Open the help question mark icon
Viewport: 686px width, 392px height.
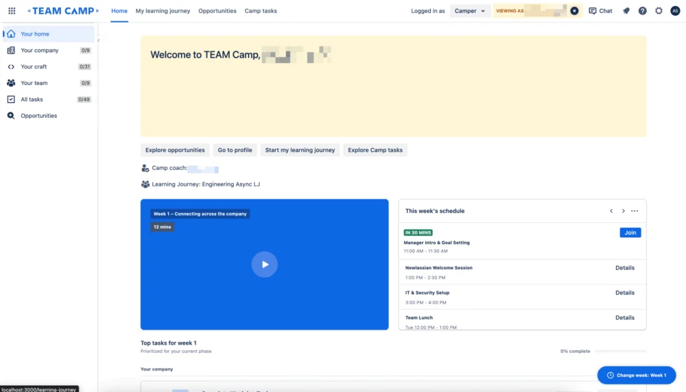(x=642, y=11)
